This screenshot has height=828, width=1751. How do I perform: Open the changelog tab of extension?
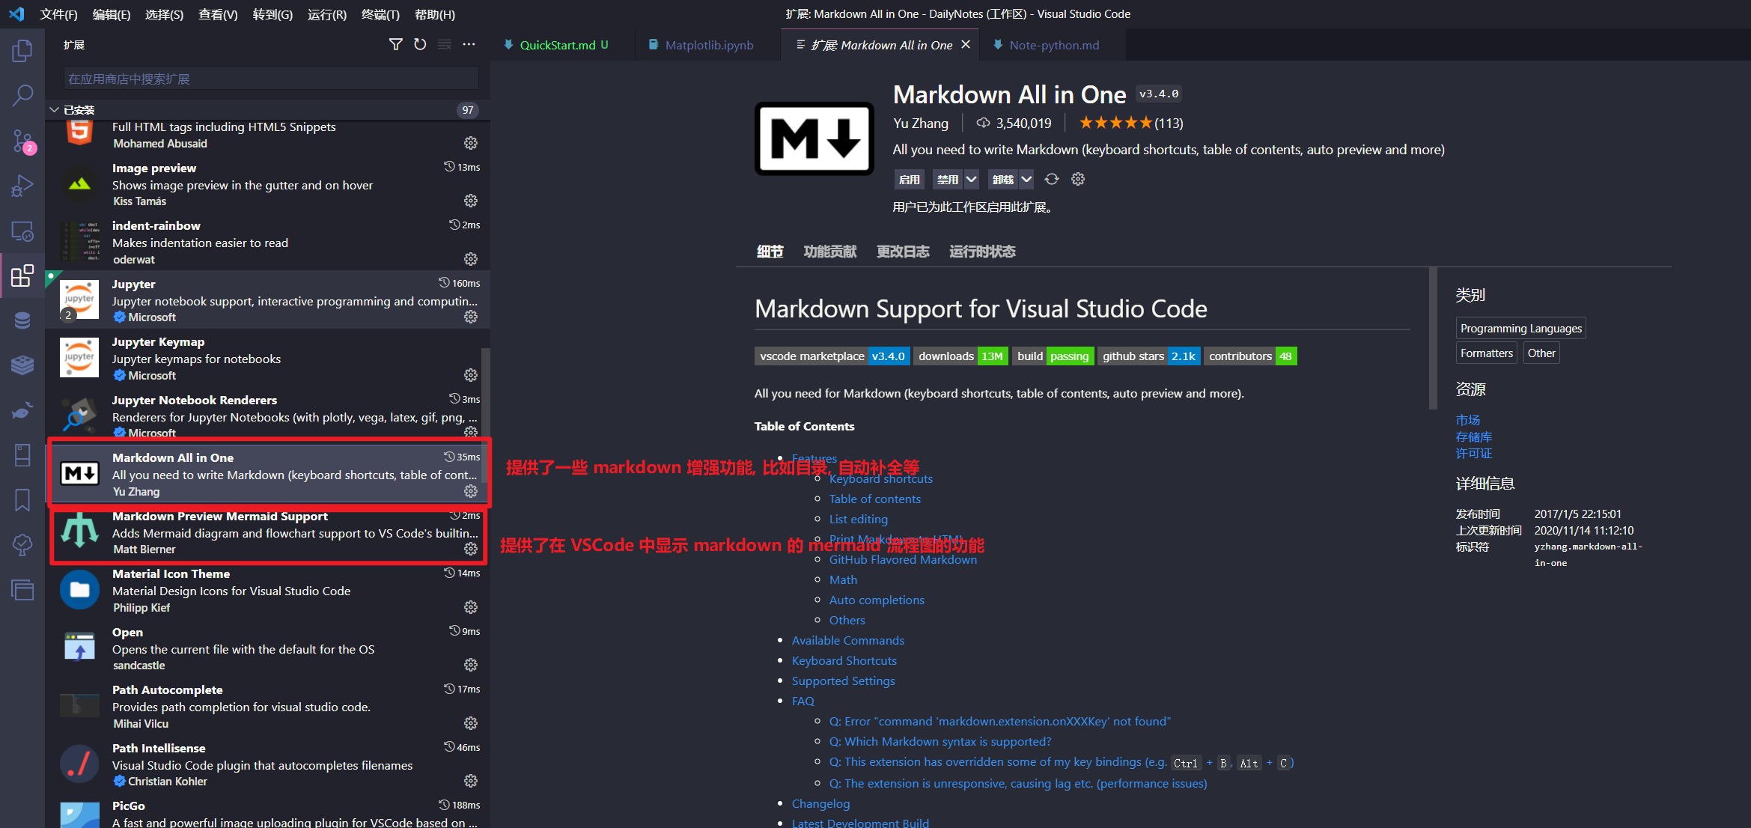pyautogui.click(x=903, y=252)
